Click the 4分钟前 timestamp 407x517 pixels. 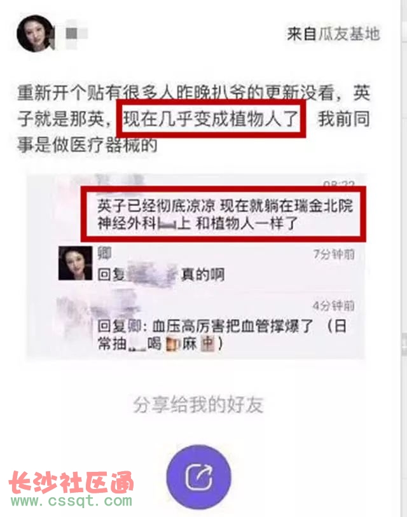334,306
